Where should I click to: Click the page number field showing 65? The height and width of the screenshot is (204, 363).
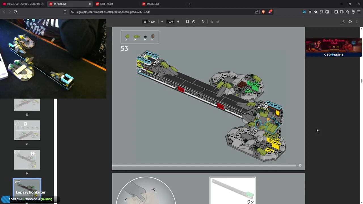click(145, 22)
